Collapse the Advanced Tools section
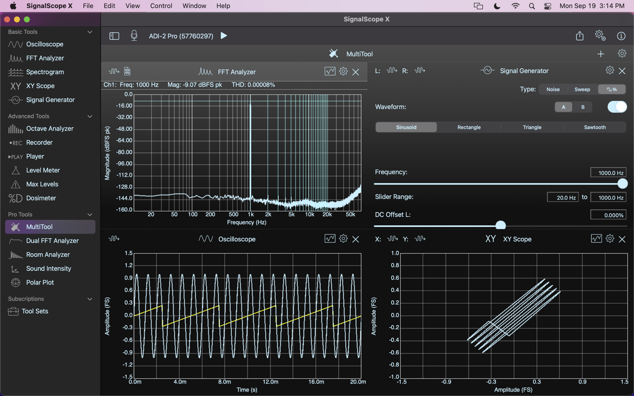 tap(90, 116)
